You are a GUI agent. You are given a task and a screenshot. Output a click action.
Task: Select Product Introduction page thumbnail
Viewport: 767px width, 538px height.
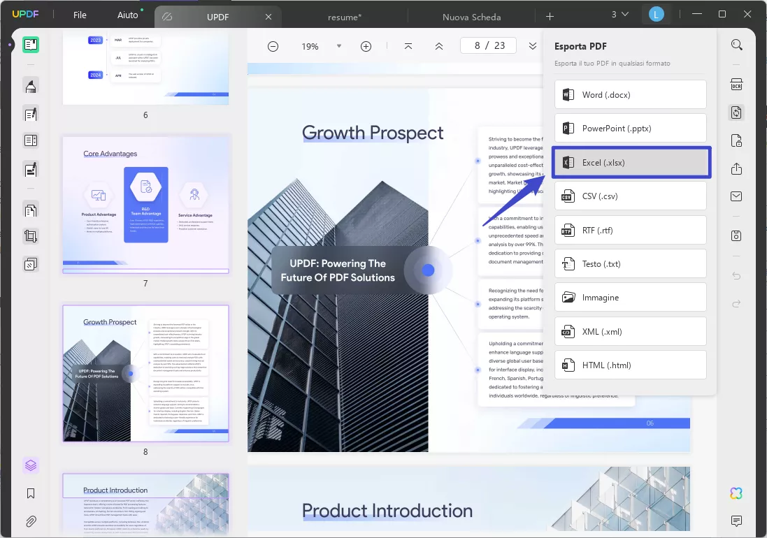(145, 504)
